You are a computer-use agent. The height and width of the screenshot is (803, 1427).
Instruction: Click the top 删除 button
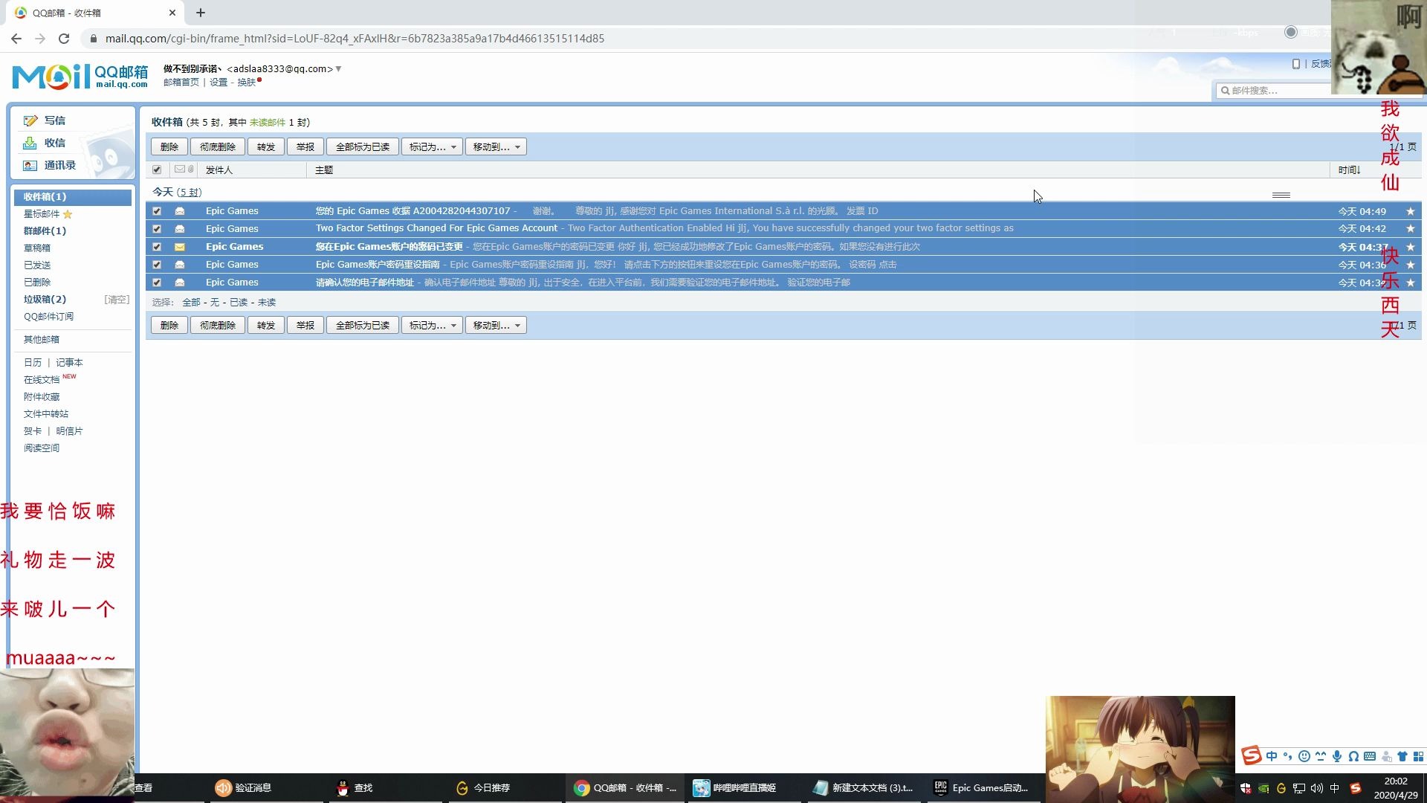click(x=169, y=146)
